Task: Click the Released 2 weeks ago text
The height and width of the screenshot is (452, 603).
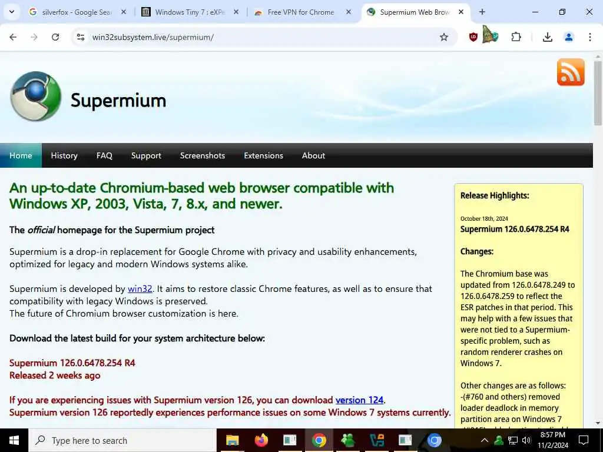Action: pos(55,375)
